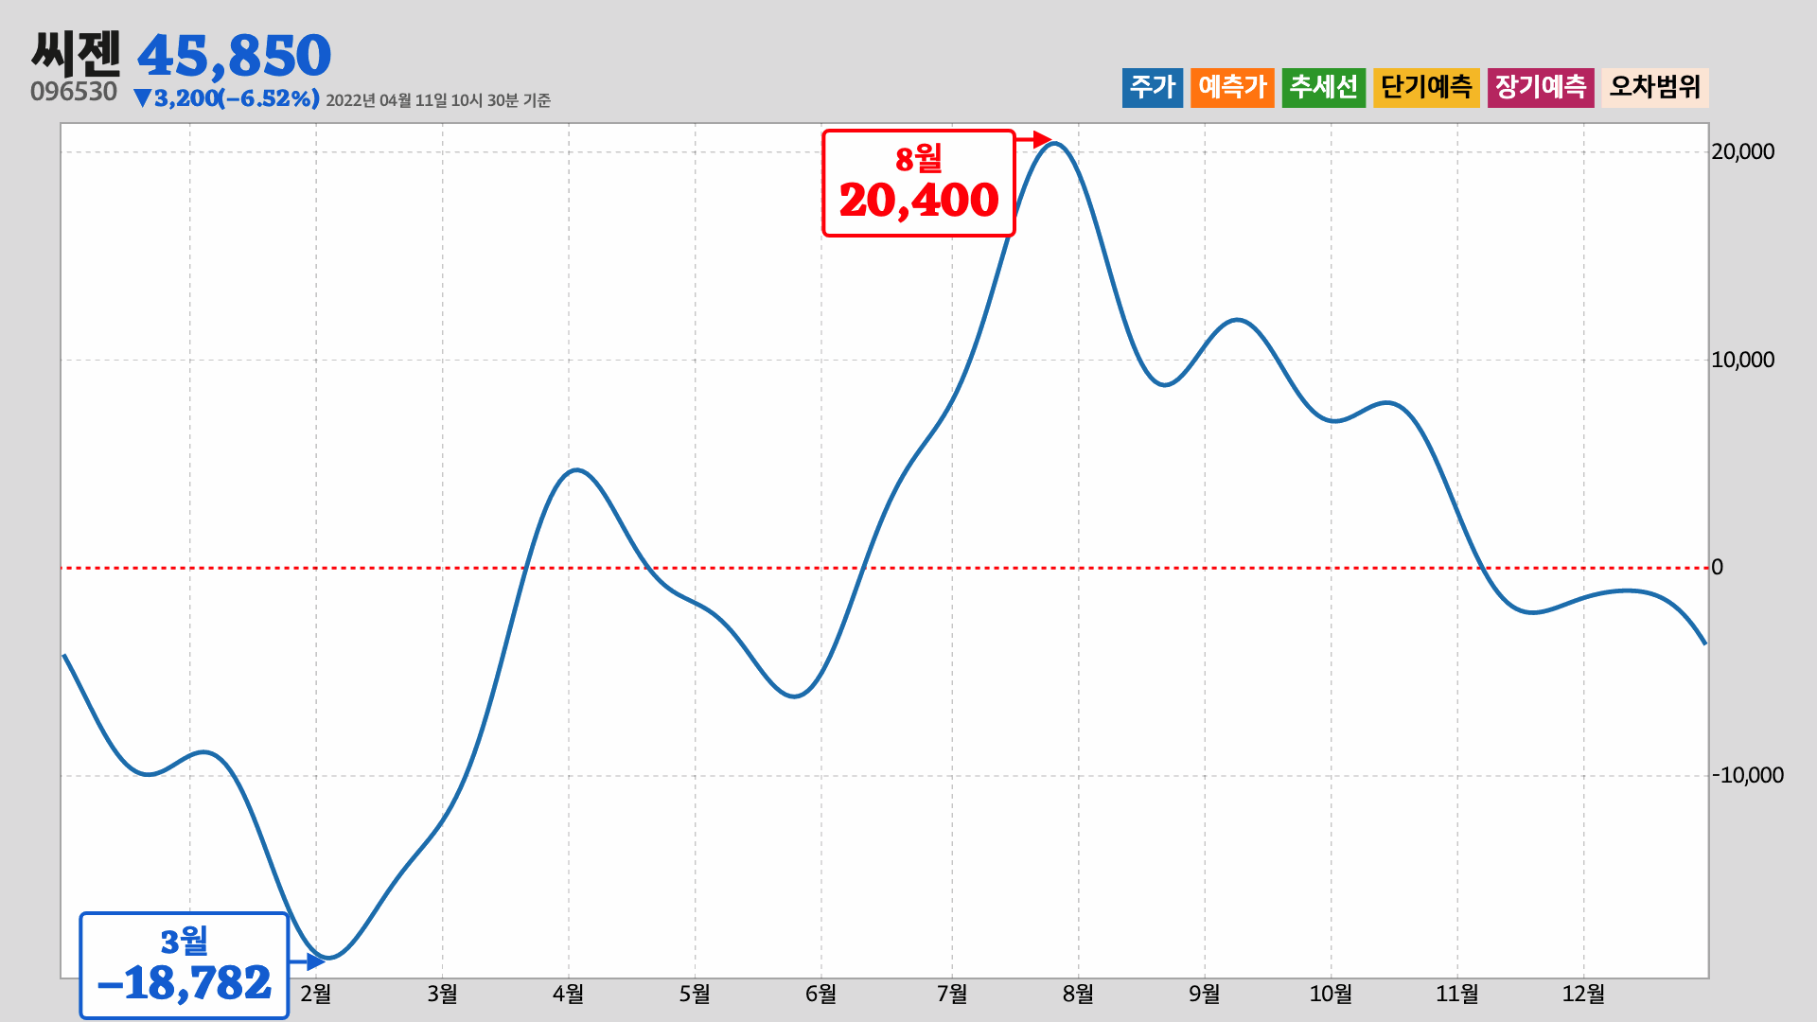Click the 0 y-axis label
This screenshot has width=1817, height=1022.
click(x=1718, y=568)
